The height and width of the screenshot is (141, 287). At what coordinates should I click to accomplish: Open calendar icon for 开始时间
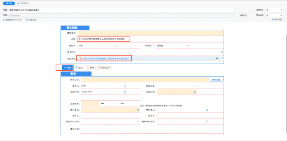125,92
